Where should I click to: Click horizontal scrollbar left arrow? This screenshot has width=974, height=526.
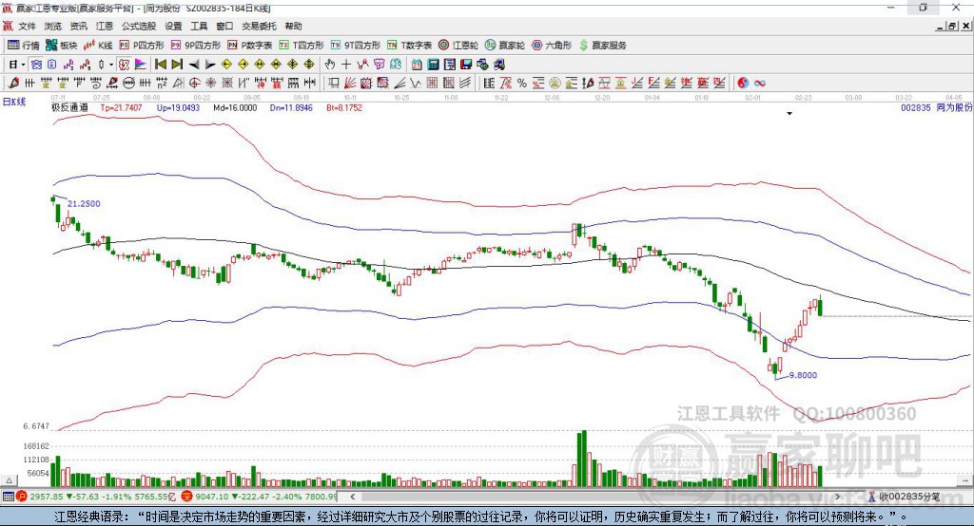tap(352, 497)
